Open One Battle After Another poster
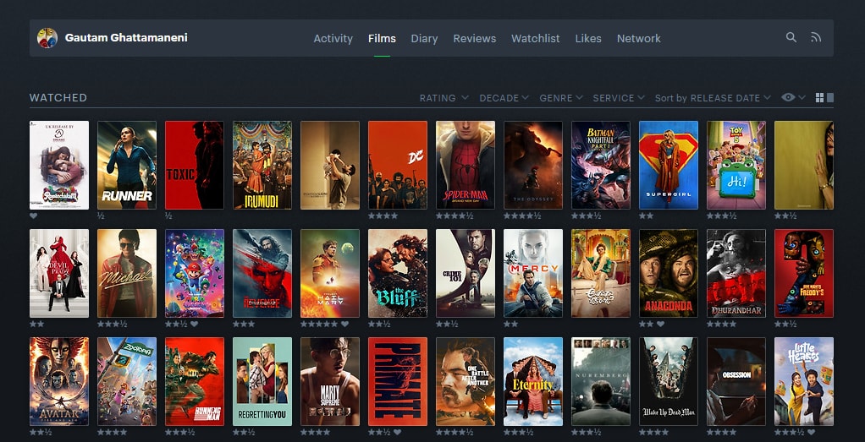Image resolution: width=865 pixels, height=442 pixels. pyautogui.click(x=465, y=381)
